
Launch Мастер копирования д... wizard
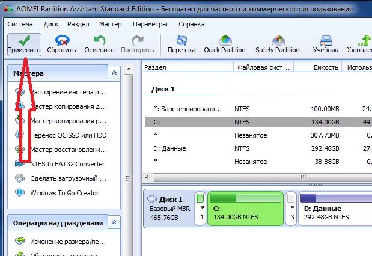click(69, 106)
